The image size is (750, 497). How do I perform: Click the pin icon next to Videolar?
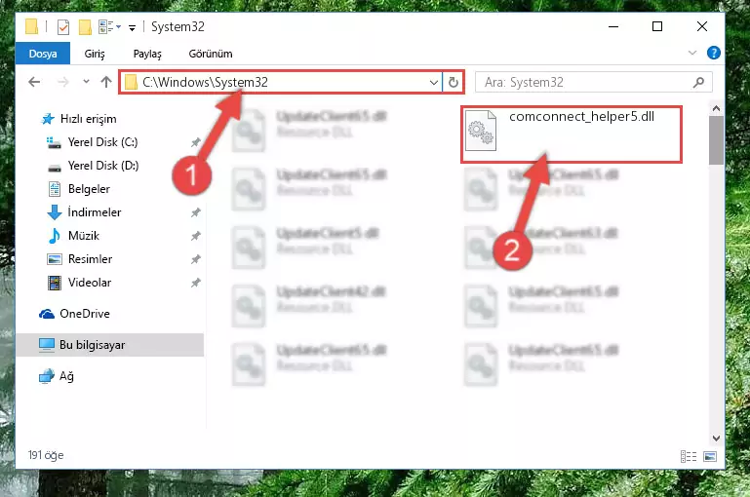click(196, 283)
